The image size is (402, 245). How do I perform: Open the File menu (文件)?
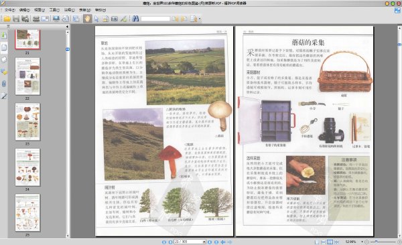[10, 10]
